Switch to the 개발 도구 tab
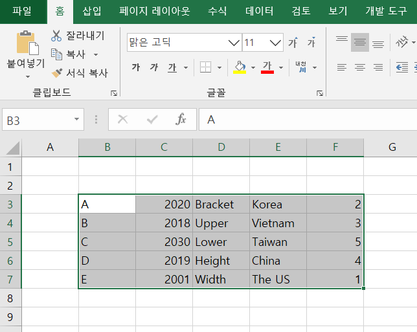Screen dimensions: 417x332 point(386,11)
